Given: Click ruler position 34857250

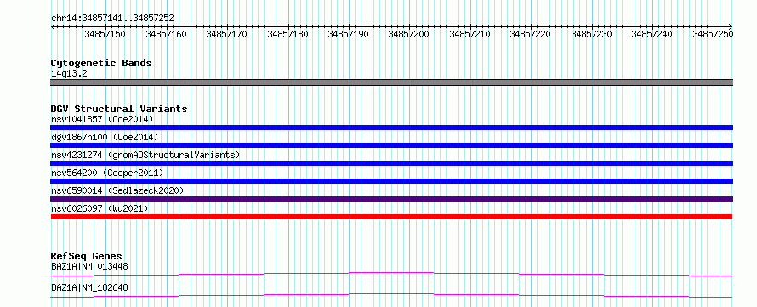Looking at the screenshot, I should click(713, 34).
